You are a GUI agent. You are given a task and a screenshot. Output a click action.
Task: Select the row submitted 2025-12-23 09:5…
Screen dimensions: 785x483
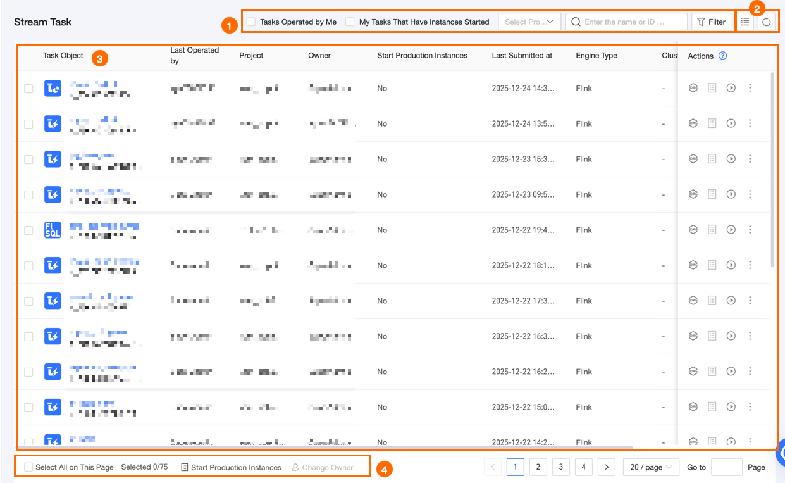pos(28,195)
